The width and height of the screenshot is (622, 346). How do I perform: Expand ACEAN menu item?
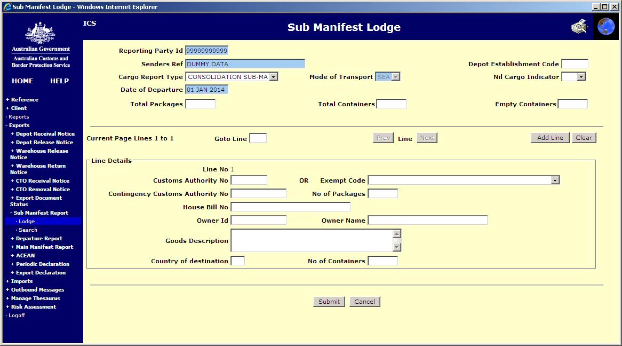click(22, 256)
